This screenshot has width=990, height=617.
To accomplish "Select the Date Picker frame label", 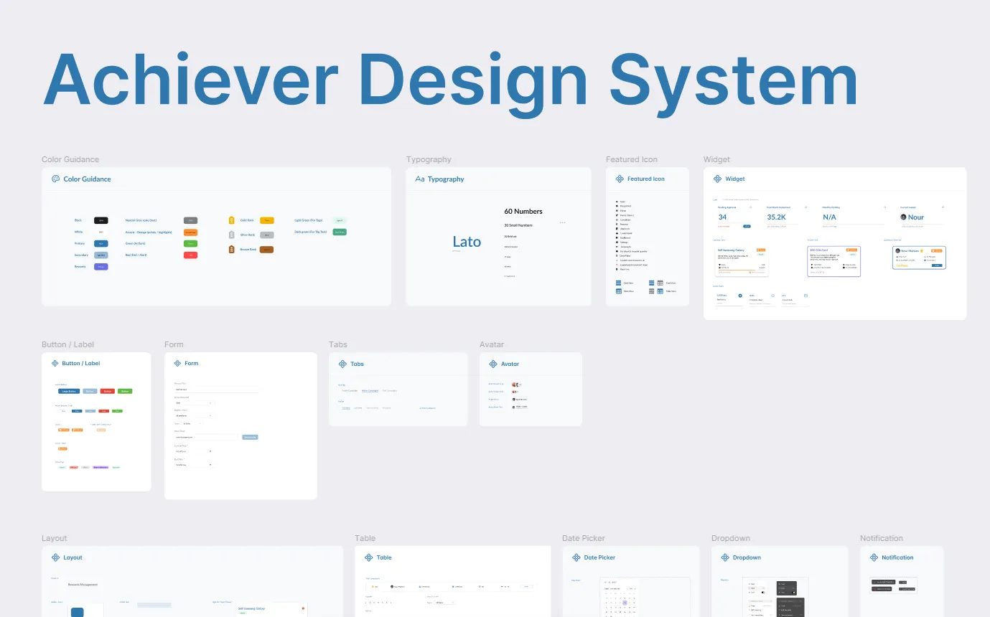I will 584,538.
